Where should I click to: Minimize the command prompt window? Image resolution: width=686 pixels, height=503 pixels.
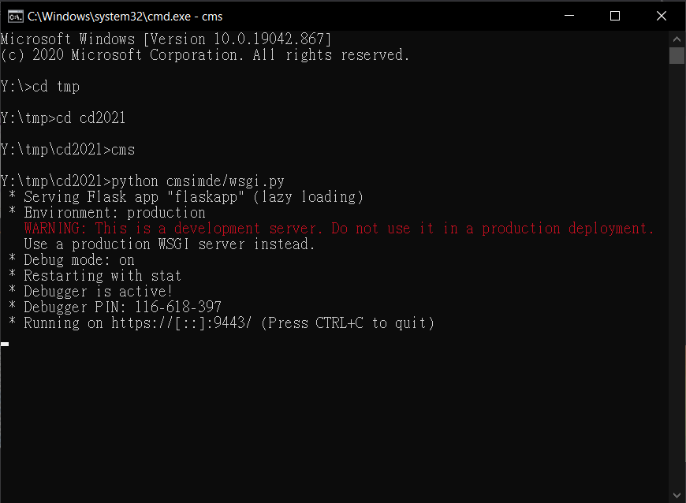click(x=569, y=16)
